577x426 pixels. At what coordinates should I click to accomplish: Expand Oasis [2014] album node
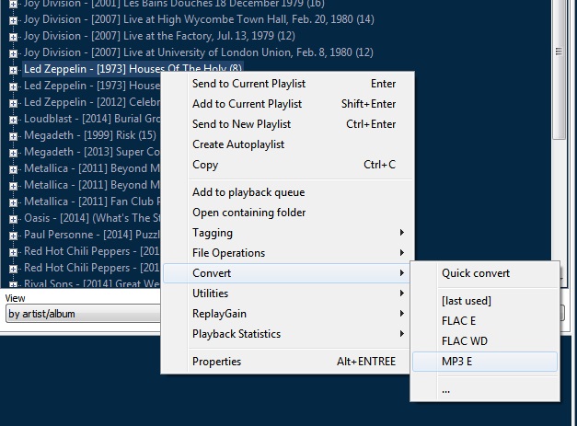(x=13, y=219)
